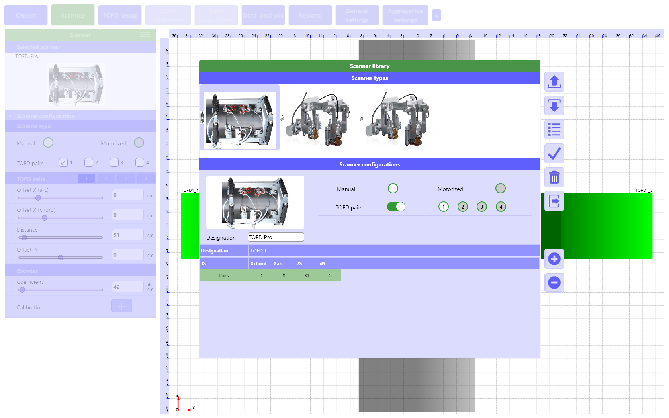Select the Motorized radio button in dialog
This screenshot has width=669, height=418.
pos(500,188)
